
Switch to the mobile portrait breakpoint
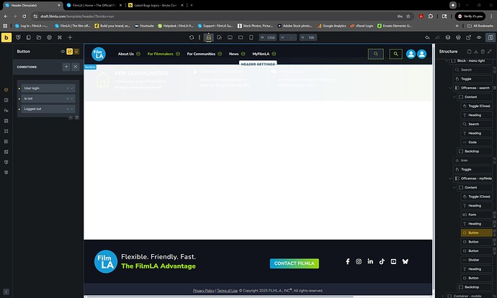coord(251,37)
